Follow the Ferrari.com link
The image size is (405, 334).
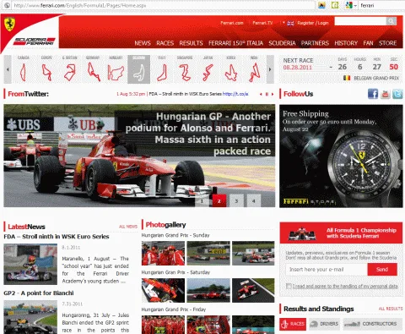coord(232,23)
